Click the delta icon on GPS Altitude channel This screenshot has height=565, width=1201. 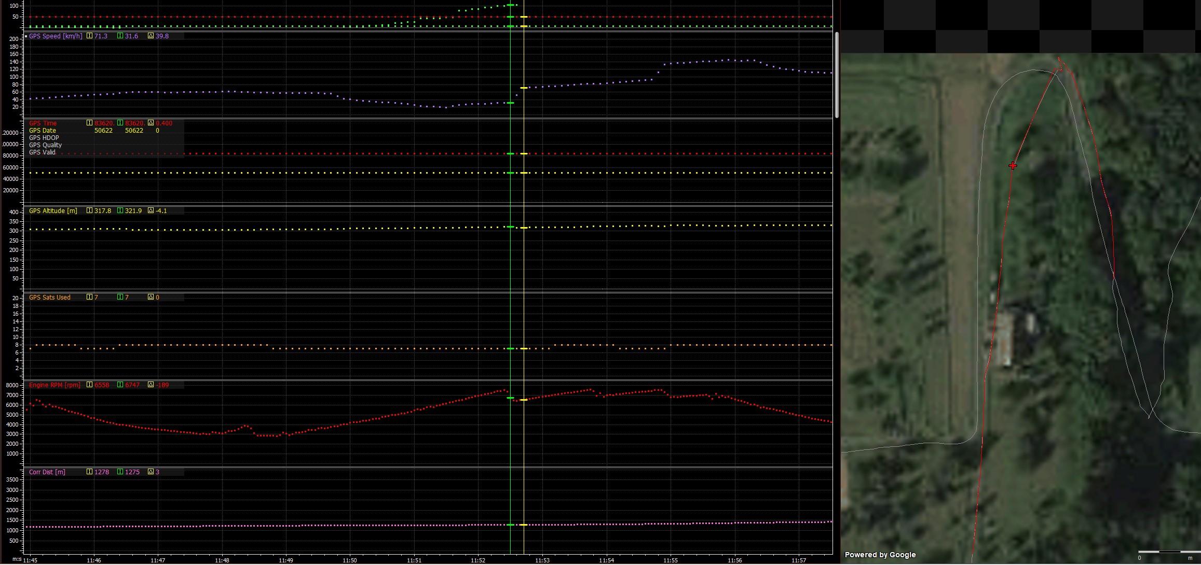point(150,211)
